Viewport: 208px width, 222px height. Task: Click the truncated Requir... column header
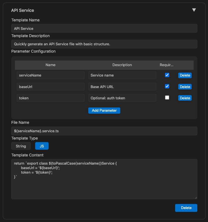point(166,65)
